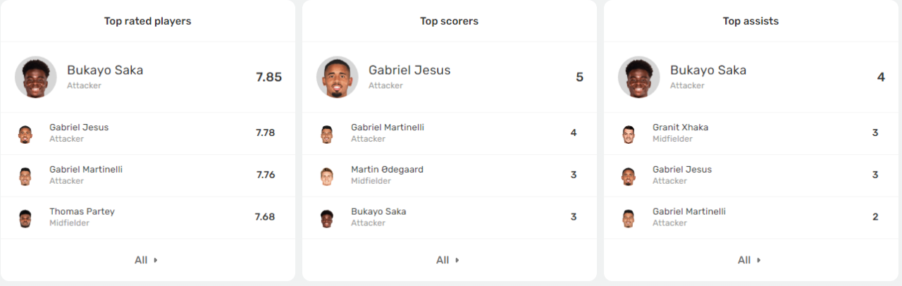Click Gabriel Martinelli's photo in Top scorers
This screenshot has height=286, width=902.
[x=327, y=133]
